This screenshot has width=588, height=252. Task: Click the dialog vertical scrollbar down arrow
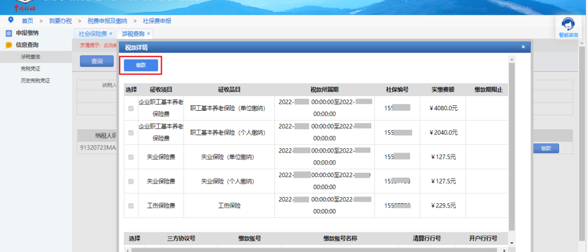pyautogui.click(x=512, y=243)
